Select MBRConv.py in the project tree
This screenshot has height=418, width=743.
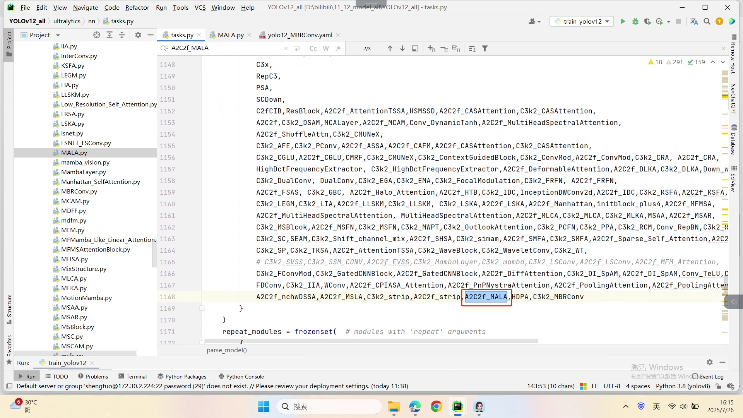pyautogui.click(x=79, y=192)
